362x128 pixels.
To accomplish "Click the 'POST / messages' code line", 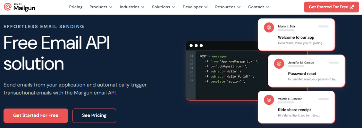I will tap(213, 56).
